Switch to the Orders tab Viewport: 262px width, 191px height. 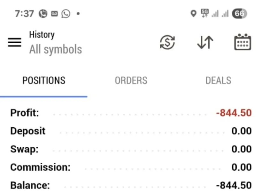pyautogui.click(x=131, y=81)
